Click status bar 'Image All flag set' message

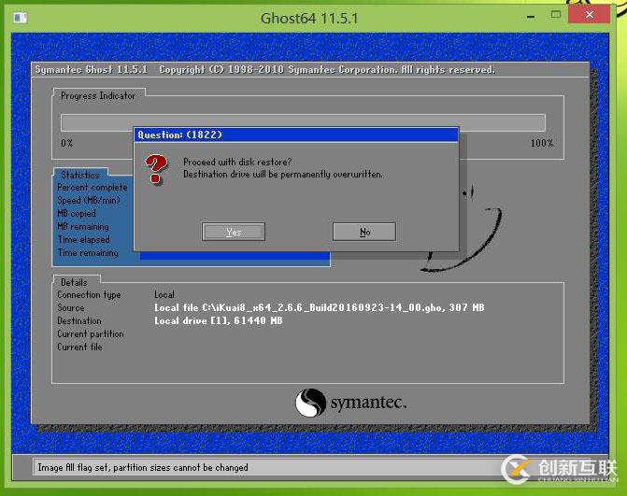pos(143,467)
